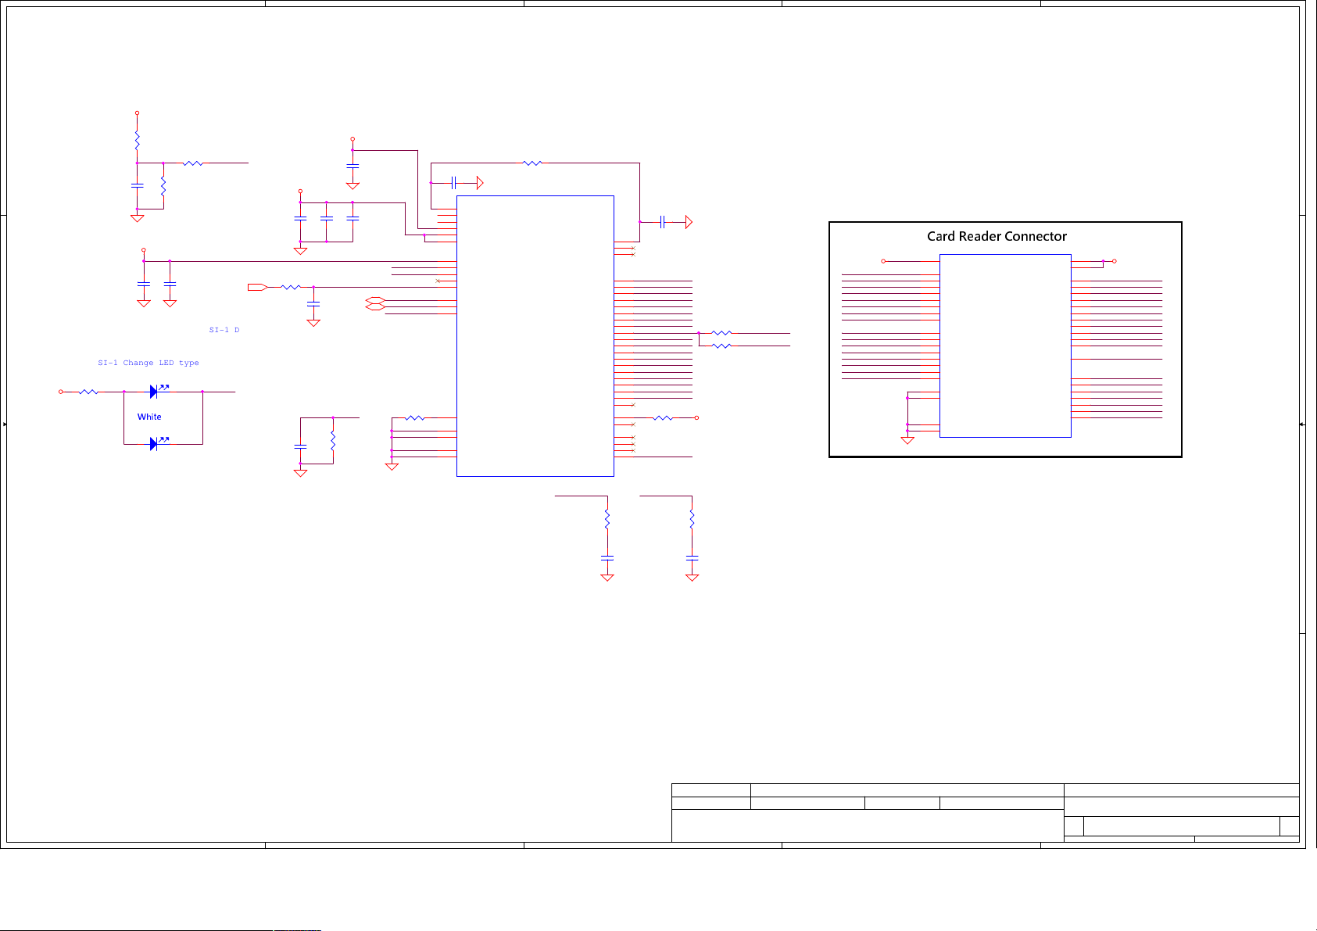Select the off-page port symbol left of the central chip
Screen dimensions: 1317x931
258,288
